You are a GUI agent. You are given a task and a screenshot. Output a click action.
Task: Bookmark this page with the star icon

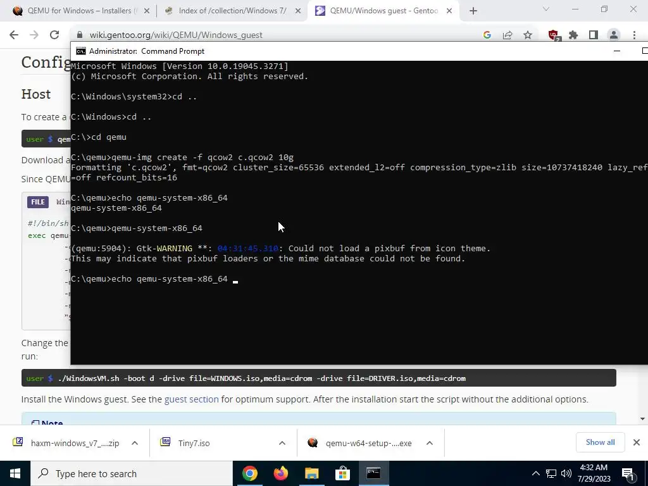coord(528,35)
